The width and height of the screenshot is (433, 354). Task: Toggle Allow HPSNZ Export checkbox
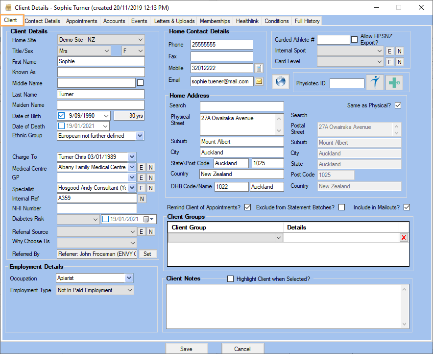coord(354,40)
